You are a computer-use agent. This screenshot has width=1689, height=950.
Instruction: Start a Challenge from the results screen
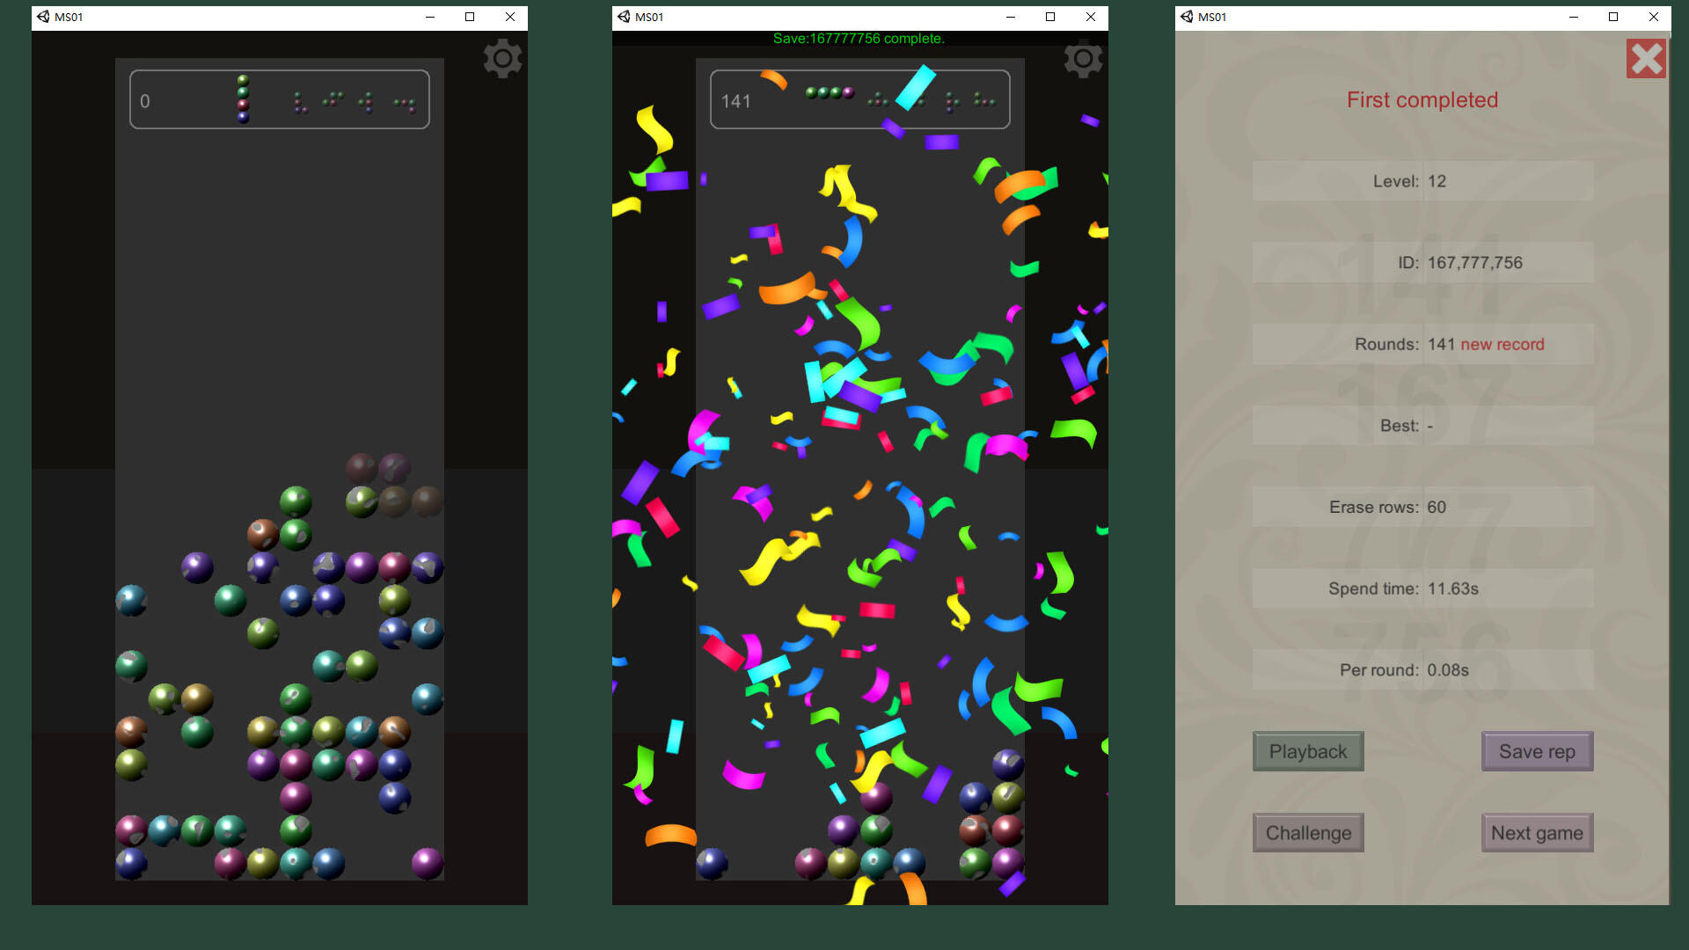1308,832
